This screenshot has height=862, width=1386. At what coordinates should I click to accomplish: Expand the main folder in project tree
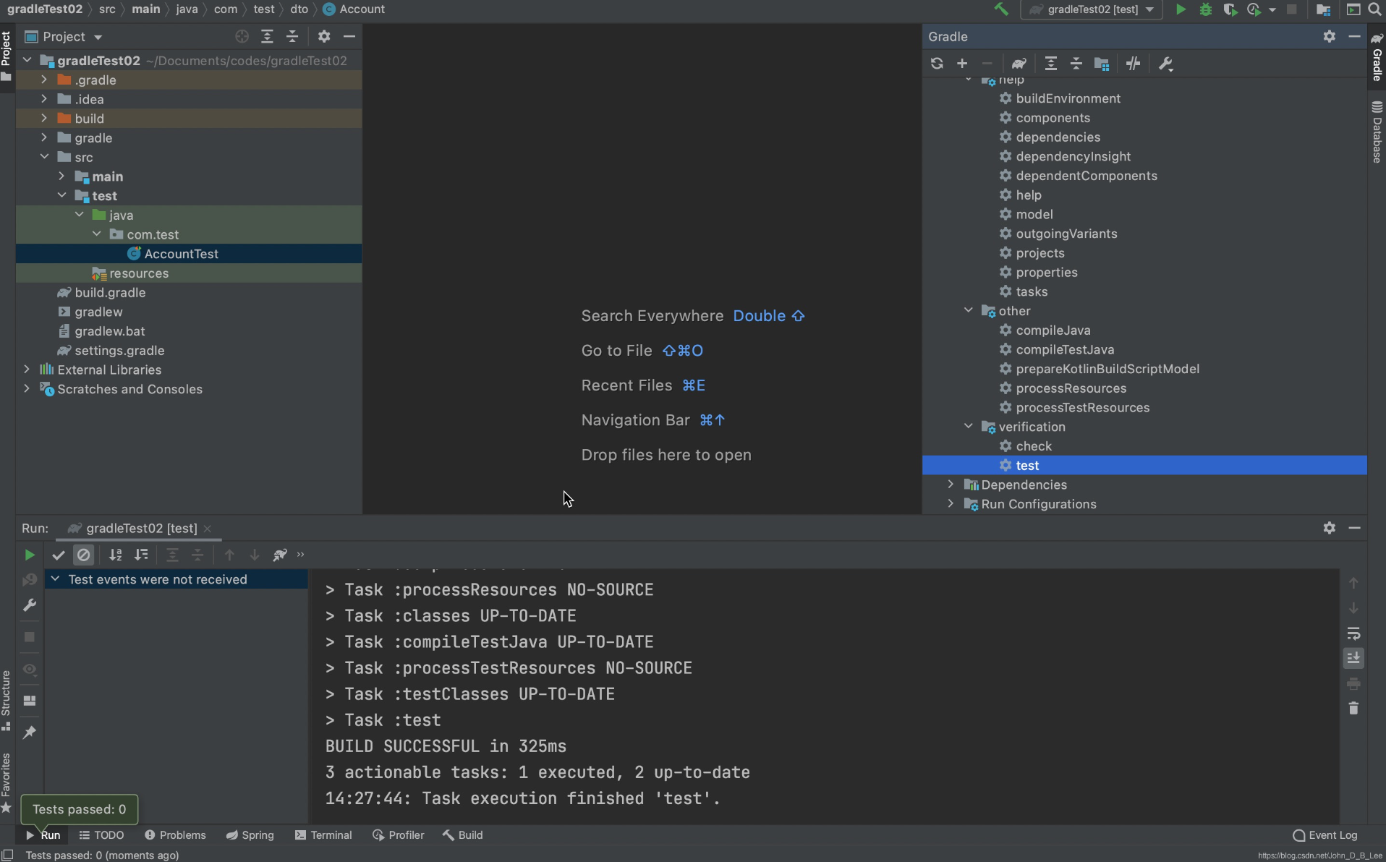[61, 176]
